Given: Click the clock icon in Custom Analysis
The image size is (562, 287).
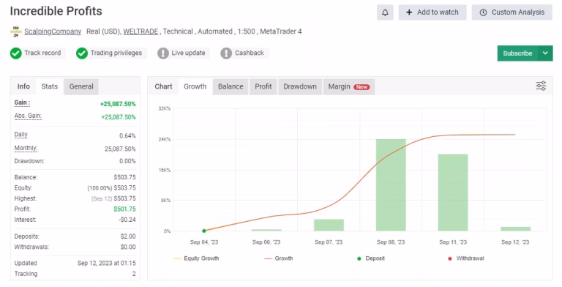Looking at the screenshot, I should coord(483,12).
